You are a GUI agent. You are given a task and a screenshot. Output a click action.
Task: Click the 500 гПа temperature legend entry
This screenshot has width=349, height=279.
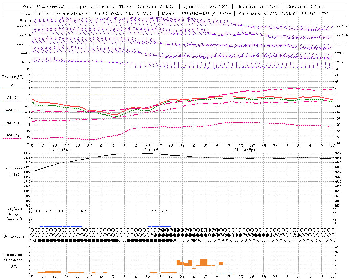tap(13, 135)
